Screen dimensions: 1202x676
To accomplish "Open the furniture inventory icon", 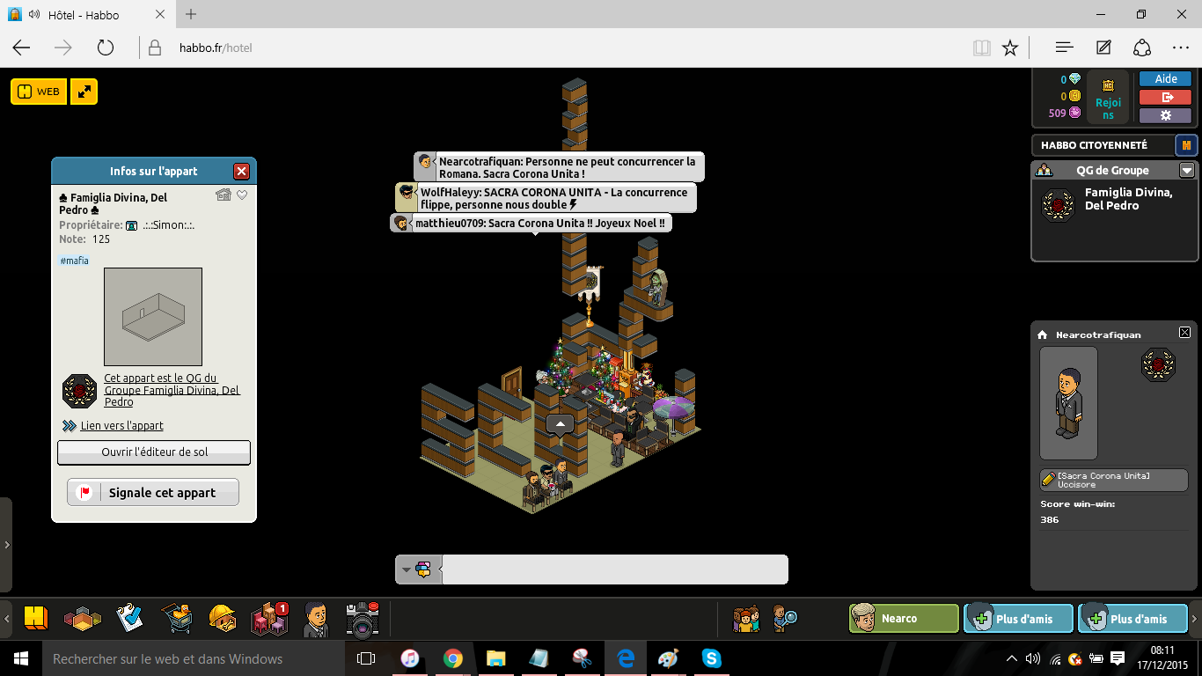I will (x=269, y=619).
